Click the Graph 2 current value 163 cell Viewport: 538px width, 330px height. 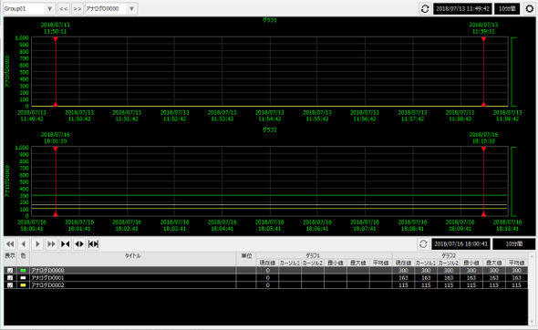403,278
